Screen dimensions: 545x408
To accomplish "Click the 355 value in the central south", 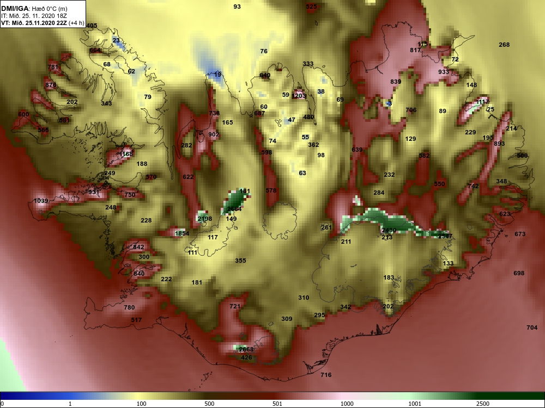I will pos(240,260).
